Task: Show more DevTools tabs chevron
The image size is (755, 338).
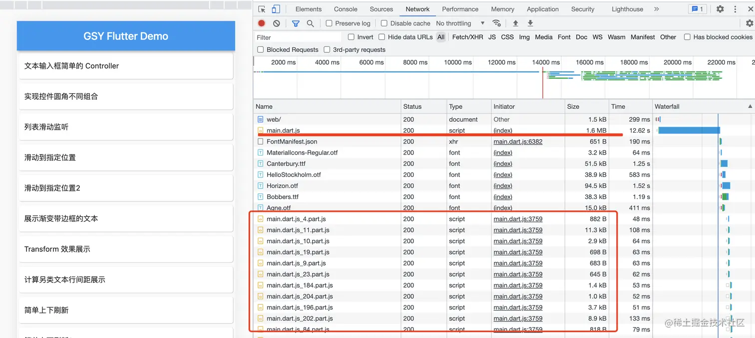Action: (657, 9)
